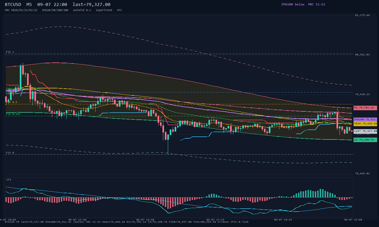Click the 09-07 14:50 time axis label
Image resolution: width=379 pixels, height=227 pixels.
pos(145,220)
